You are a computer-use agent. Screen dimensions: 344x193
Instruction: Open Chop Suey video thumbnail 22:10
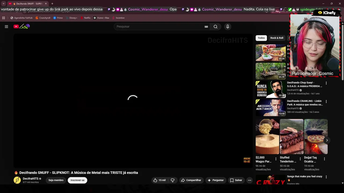271,89
